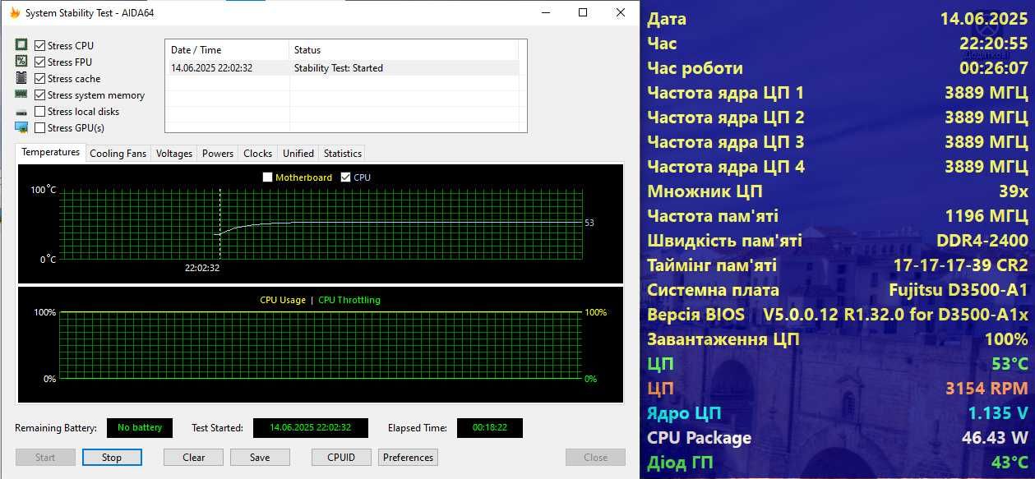Click the CPU chip icon beside Stress CPU
This screenshot has height=479, width=1035.
click(21, 45)
